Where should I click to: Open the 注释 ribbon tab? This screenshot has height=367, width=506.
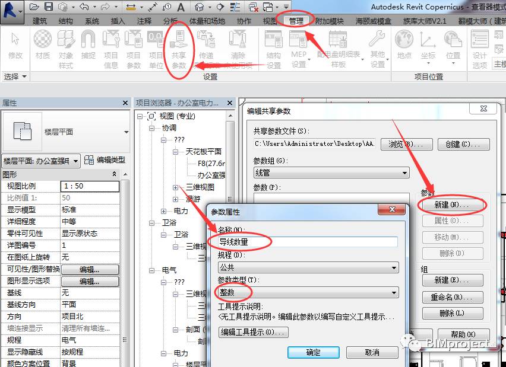point(144,21)
